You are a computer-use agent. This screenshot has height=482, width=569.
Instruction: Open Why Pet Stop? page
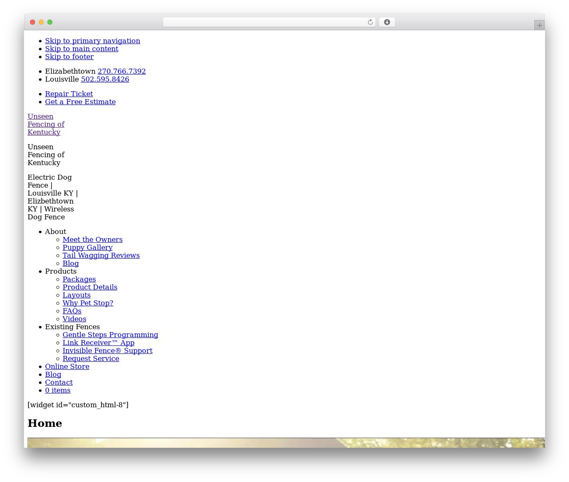coord(88,304)
